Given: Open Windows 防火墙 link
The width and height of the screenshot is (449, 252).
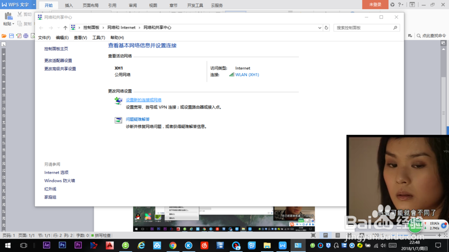Looking at the screenshot, I should [x=60, y=181].
